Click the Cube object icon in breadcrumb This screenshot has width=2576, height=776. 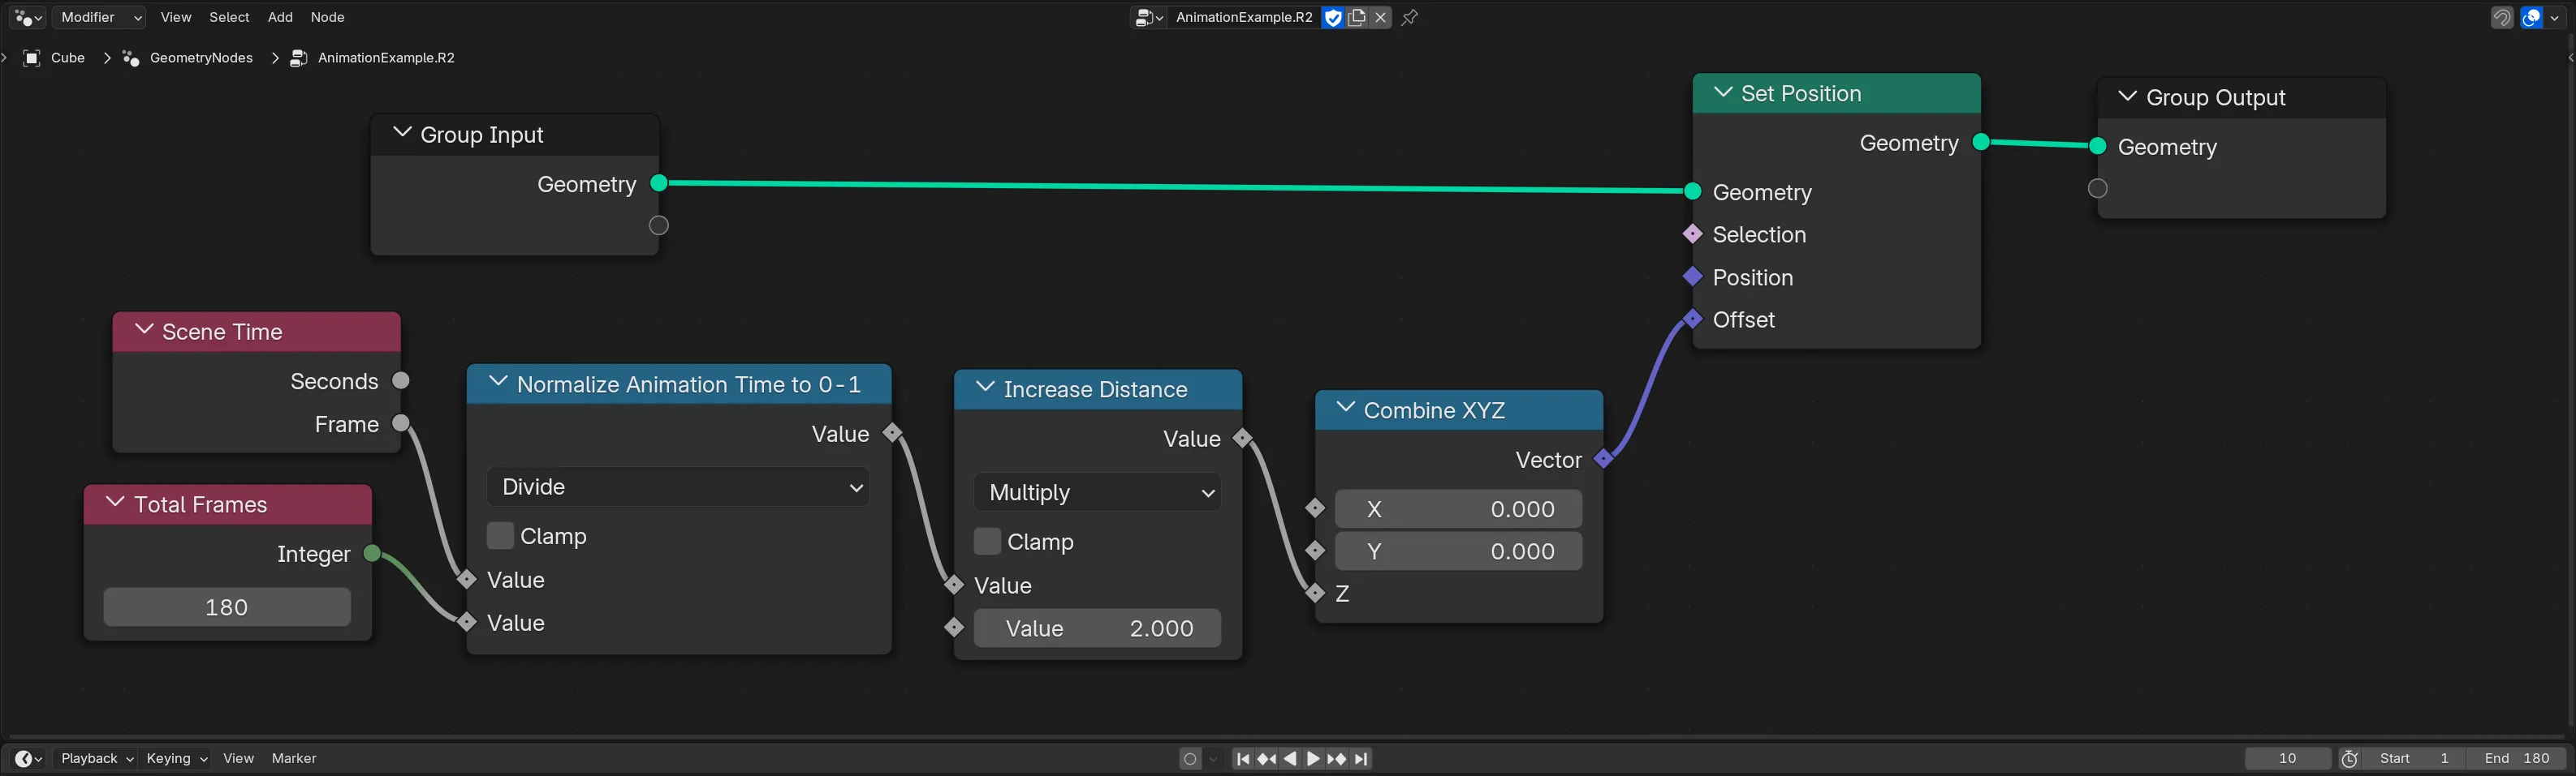click(31, 58)
